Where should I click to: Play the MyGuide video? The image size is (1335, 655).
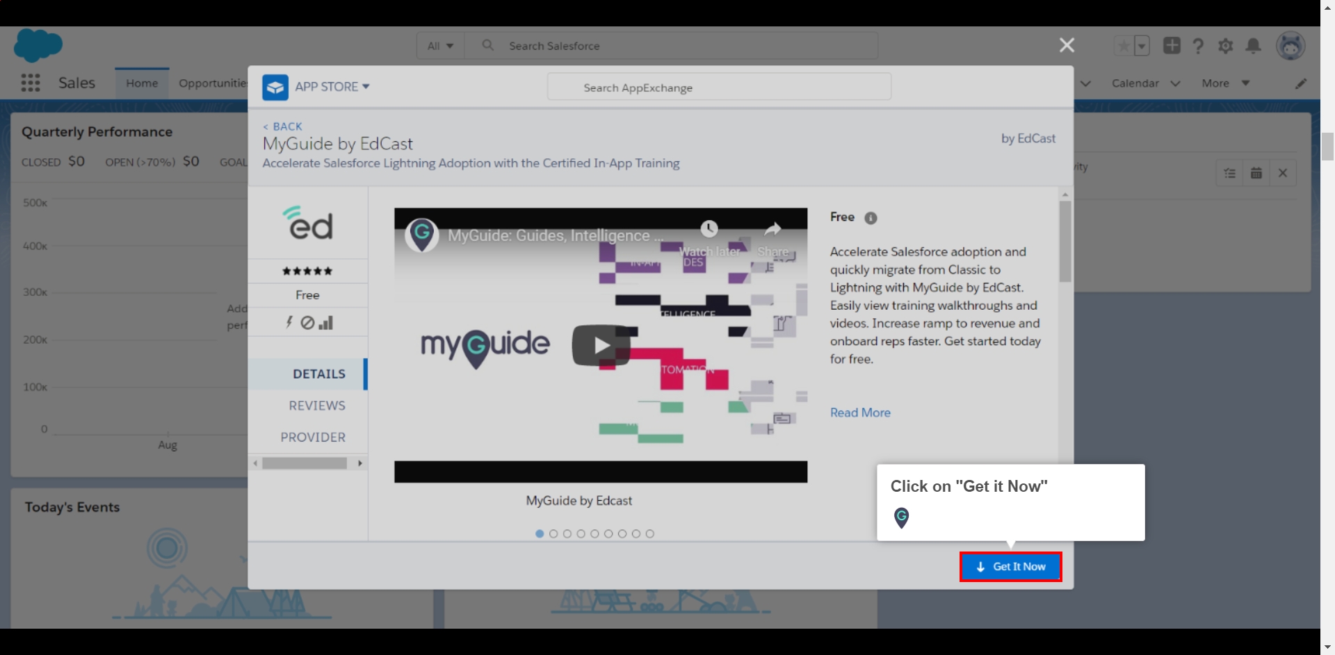pyautogui.click(x=601, y=345)
